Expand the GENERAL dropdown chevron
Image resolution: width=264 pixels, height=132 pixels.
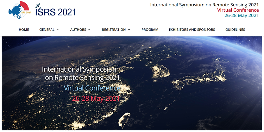pyautogui.click(x=58, y=29)
